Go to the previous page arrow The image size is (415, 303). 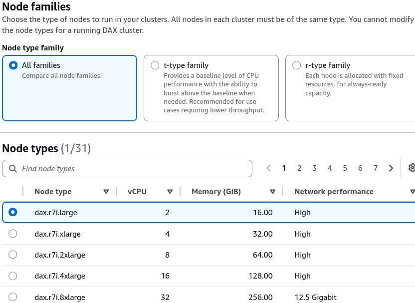269,168
